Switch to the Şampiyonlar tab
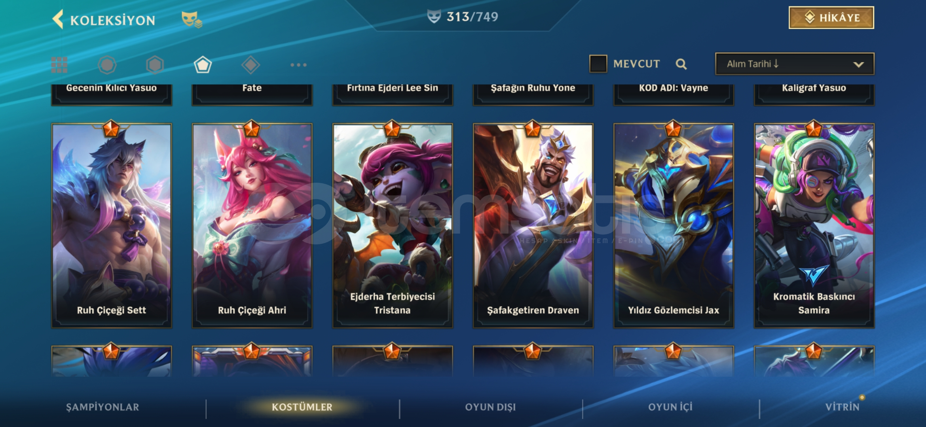The image size is (926, 427). (102, 407)
